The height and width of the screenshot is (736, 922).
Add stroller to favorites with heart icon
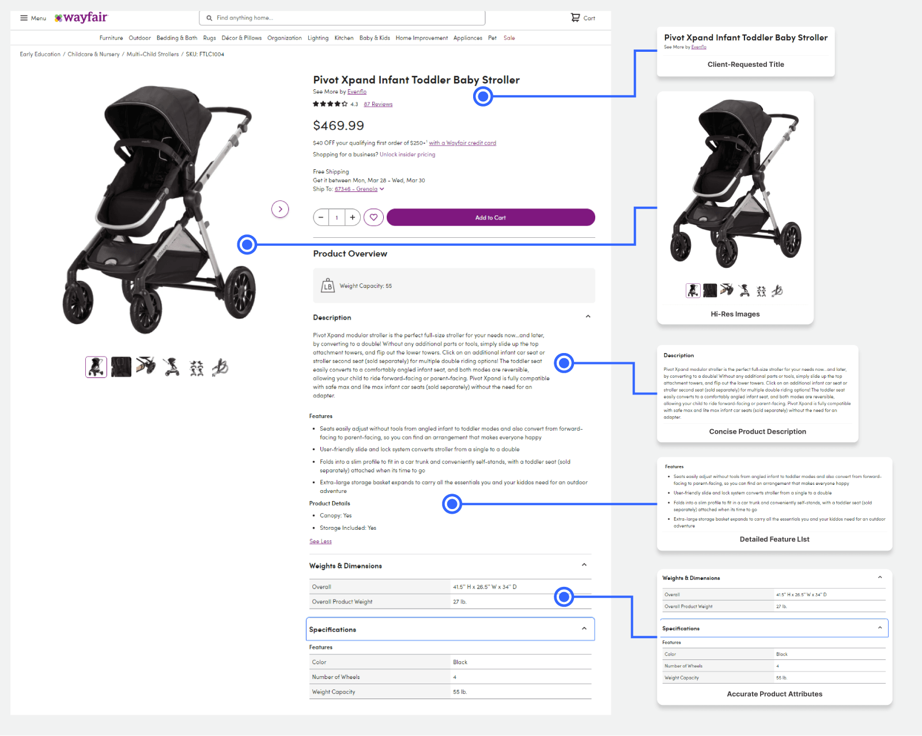(373, 217)
